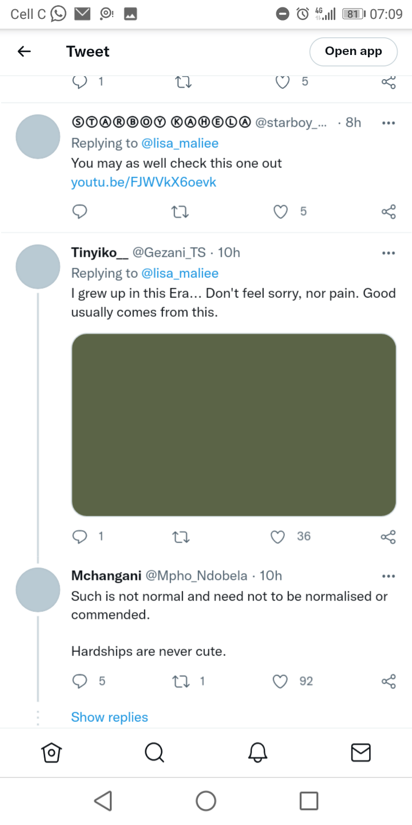Open Search tab in bottom bar
This screenshot has width=412, height=825.
coord(154,752)
